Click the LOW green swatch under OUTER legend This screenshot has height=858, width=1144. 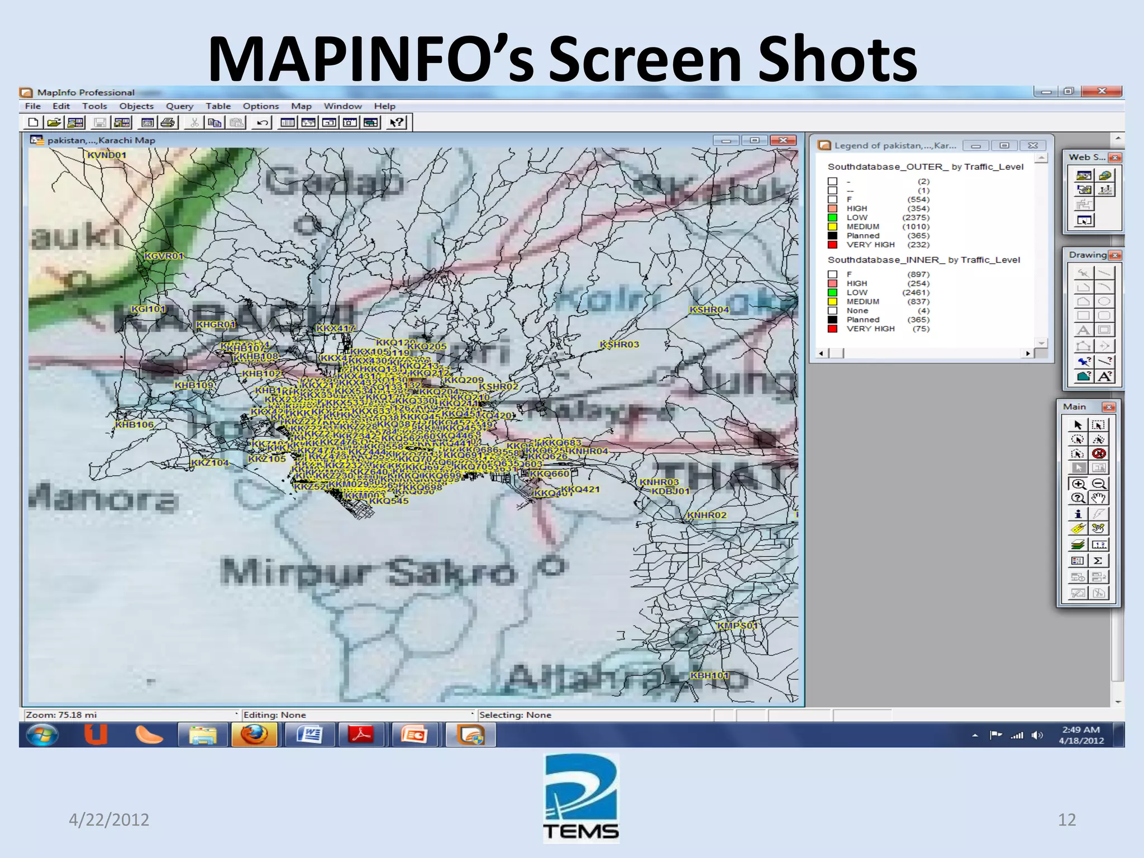click(832, 217)
